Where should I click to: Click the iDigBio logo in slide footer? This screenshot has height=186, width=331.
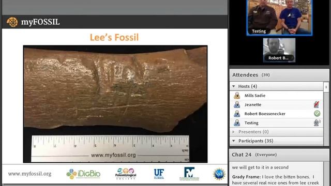pos(83,174)
